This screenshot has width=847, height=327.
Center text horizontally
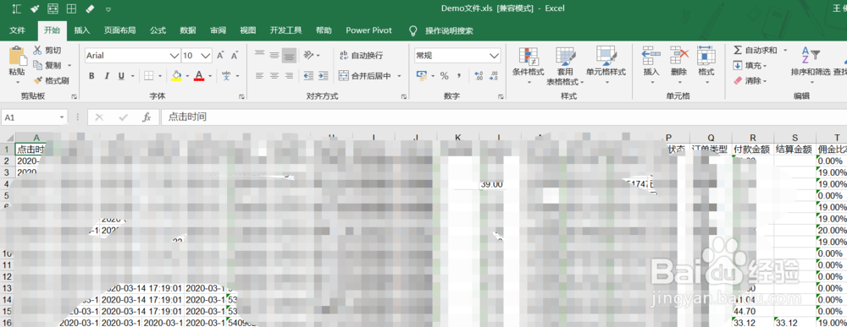point(274,76)
